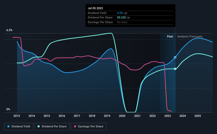Click the 2025 x-axis label
This screenshot has height=134, width=217.
(x=198, y=116)
